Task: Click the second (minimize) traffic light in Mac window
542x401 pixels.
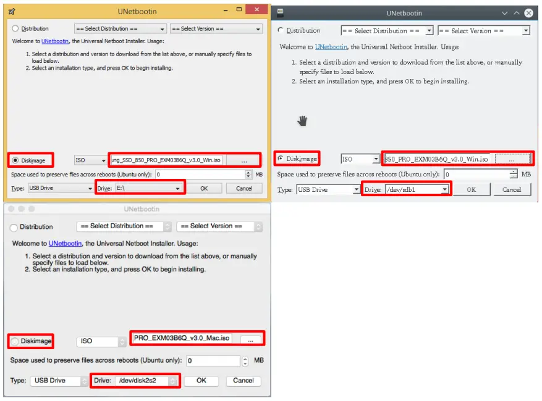Action: tap(22, 209)
